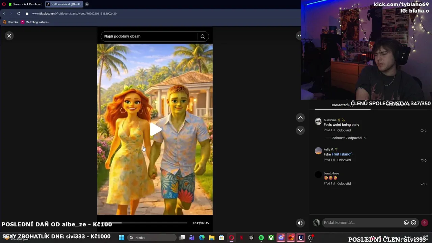Post the comment with red send arrow
The height and width of the screenshot is (243, 432).
pos(425,223)
